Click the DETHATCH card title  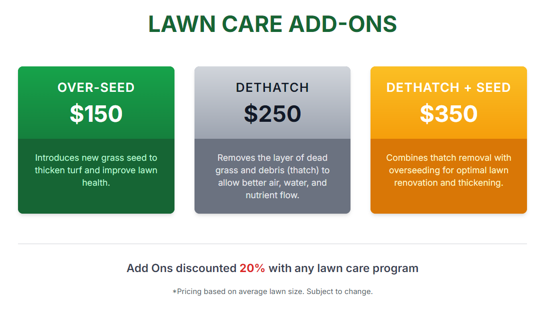tap(272, 87)
